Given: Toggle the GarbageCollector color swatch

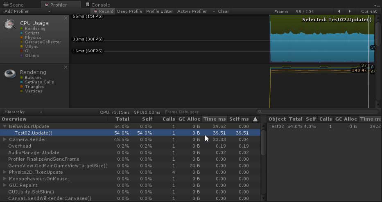Looking at the screenshot, I should point(22,42).
